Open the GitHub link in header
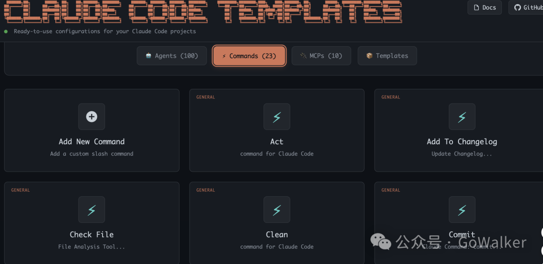 [x=526, y=8]
